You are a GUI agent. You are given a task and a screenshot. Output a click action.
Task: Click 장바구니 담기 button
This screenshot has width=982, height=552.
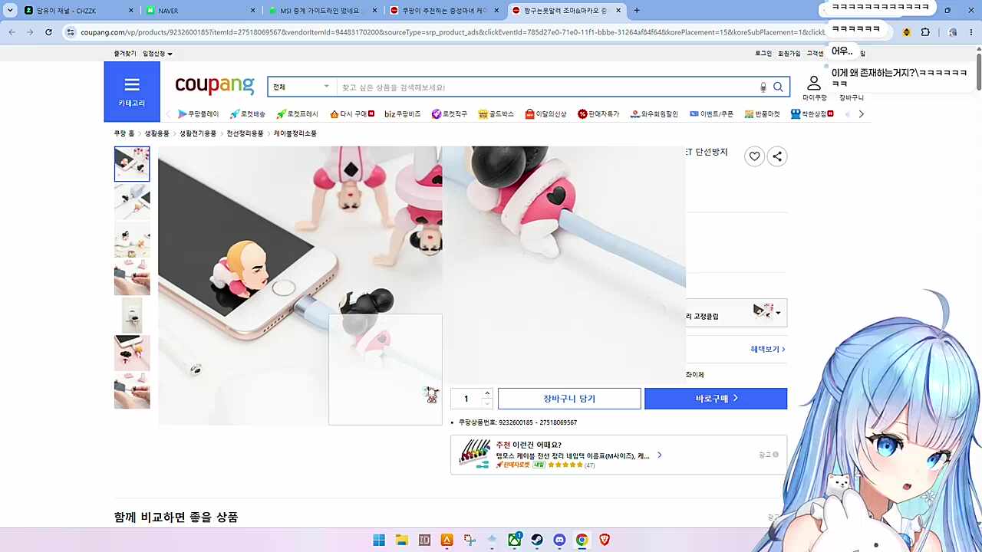pyautogui.click(x=569, y=399)
